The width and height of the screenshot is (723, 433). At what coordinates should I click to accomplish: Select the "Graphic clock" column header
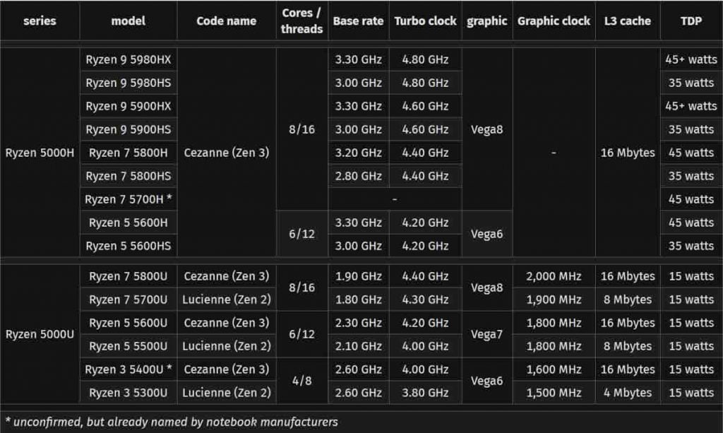click(x=554, y=21)
